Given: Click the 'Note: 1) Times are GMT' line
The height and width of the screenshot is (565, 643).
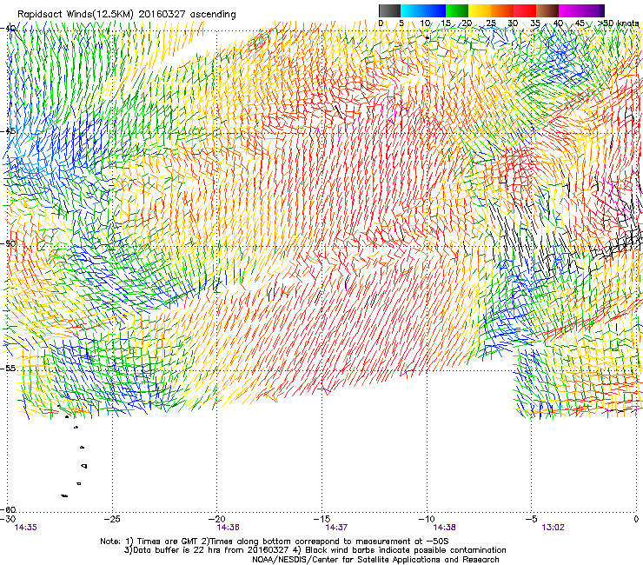Looking at the screenshot, I should coord(275,542).
